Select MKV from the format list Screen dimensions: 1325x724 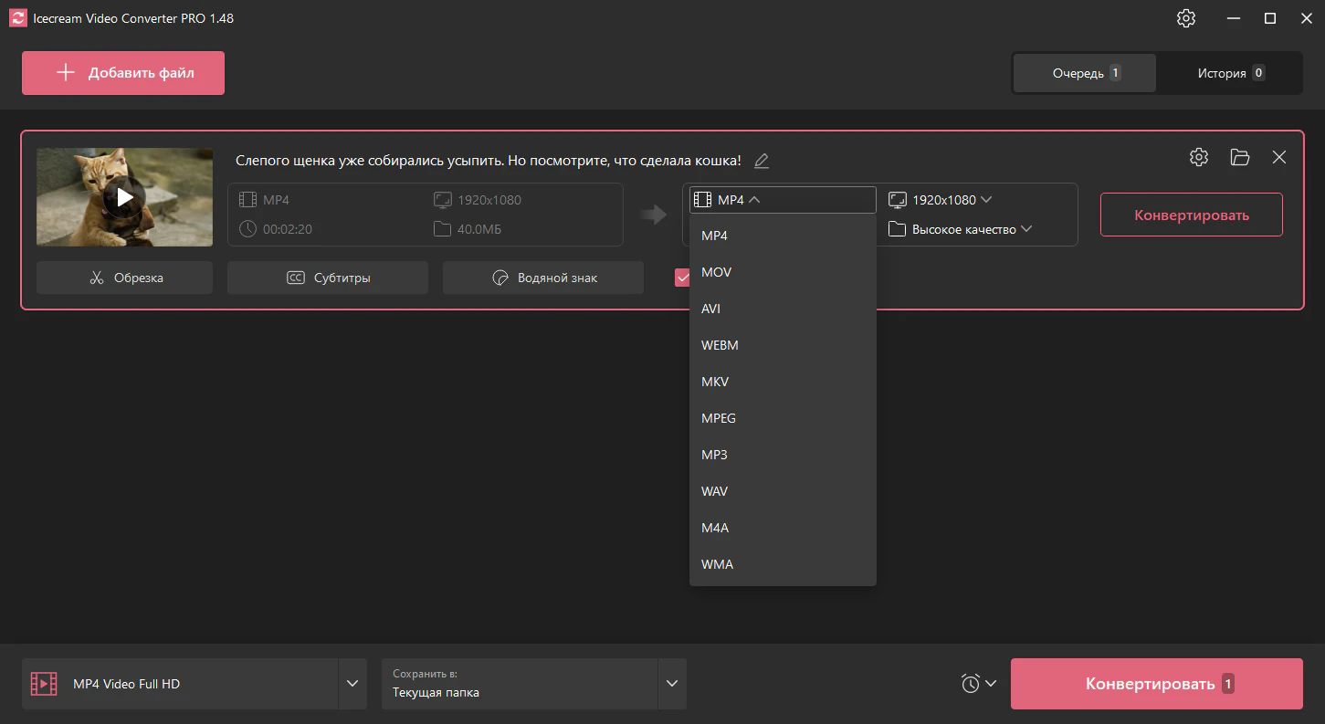(715, 382)
